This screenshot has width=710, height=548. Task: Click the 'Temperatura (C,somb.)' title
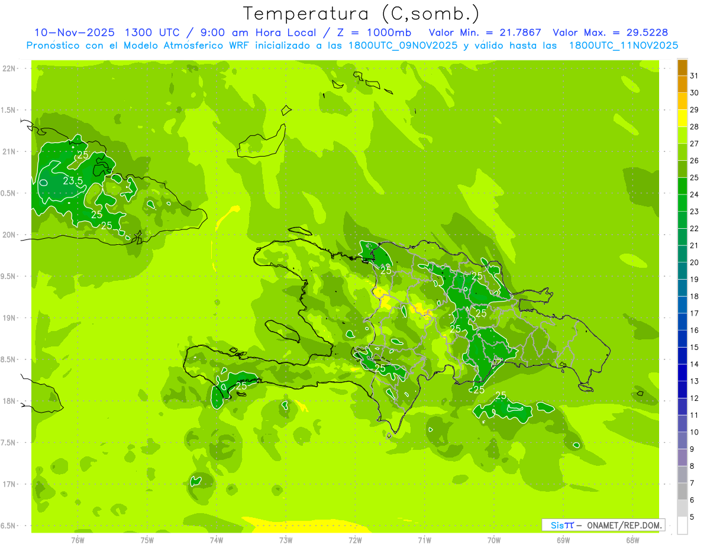click(362, 13)
